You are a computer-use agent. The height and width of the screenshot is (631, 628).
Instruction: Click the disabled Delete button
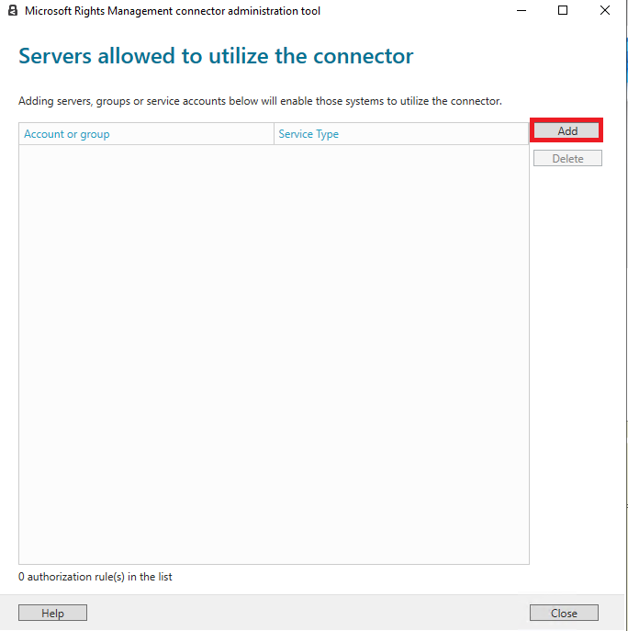tap(567, 158)
